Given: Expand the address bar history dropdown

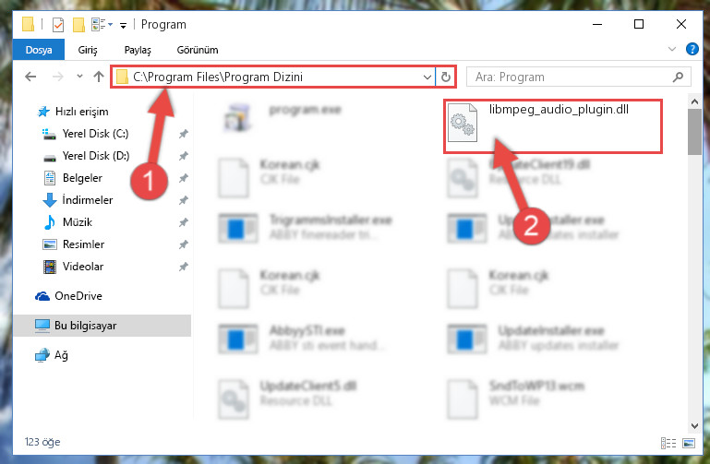Looking at the screenshot, I should pyautogui.click(x=427, y=77).
